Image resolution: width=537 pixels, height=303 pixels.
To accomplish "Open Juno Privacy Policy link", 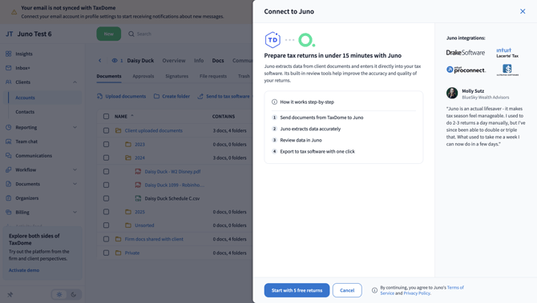I will pyautogui.click(x=417, y=293).
